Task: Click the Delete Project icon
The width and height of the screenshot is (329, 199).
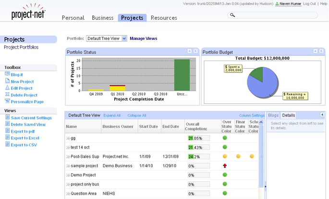Action: 7,95
